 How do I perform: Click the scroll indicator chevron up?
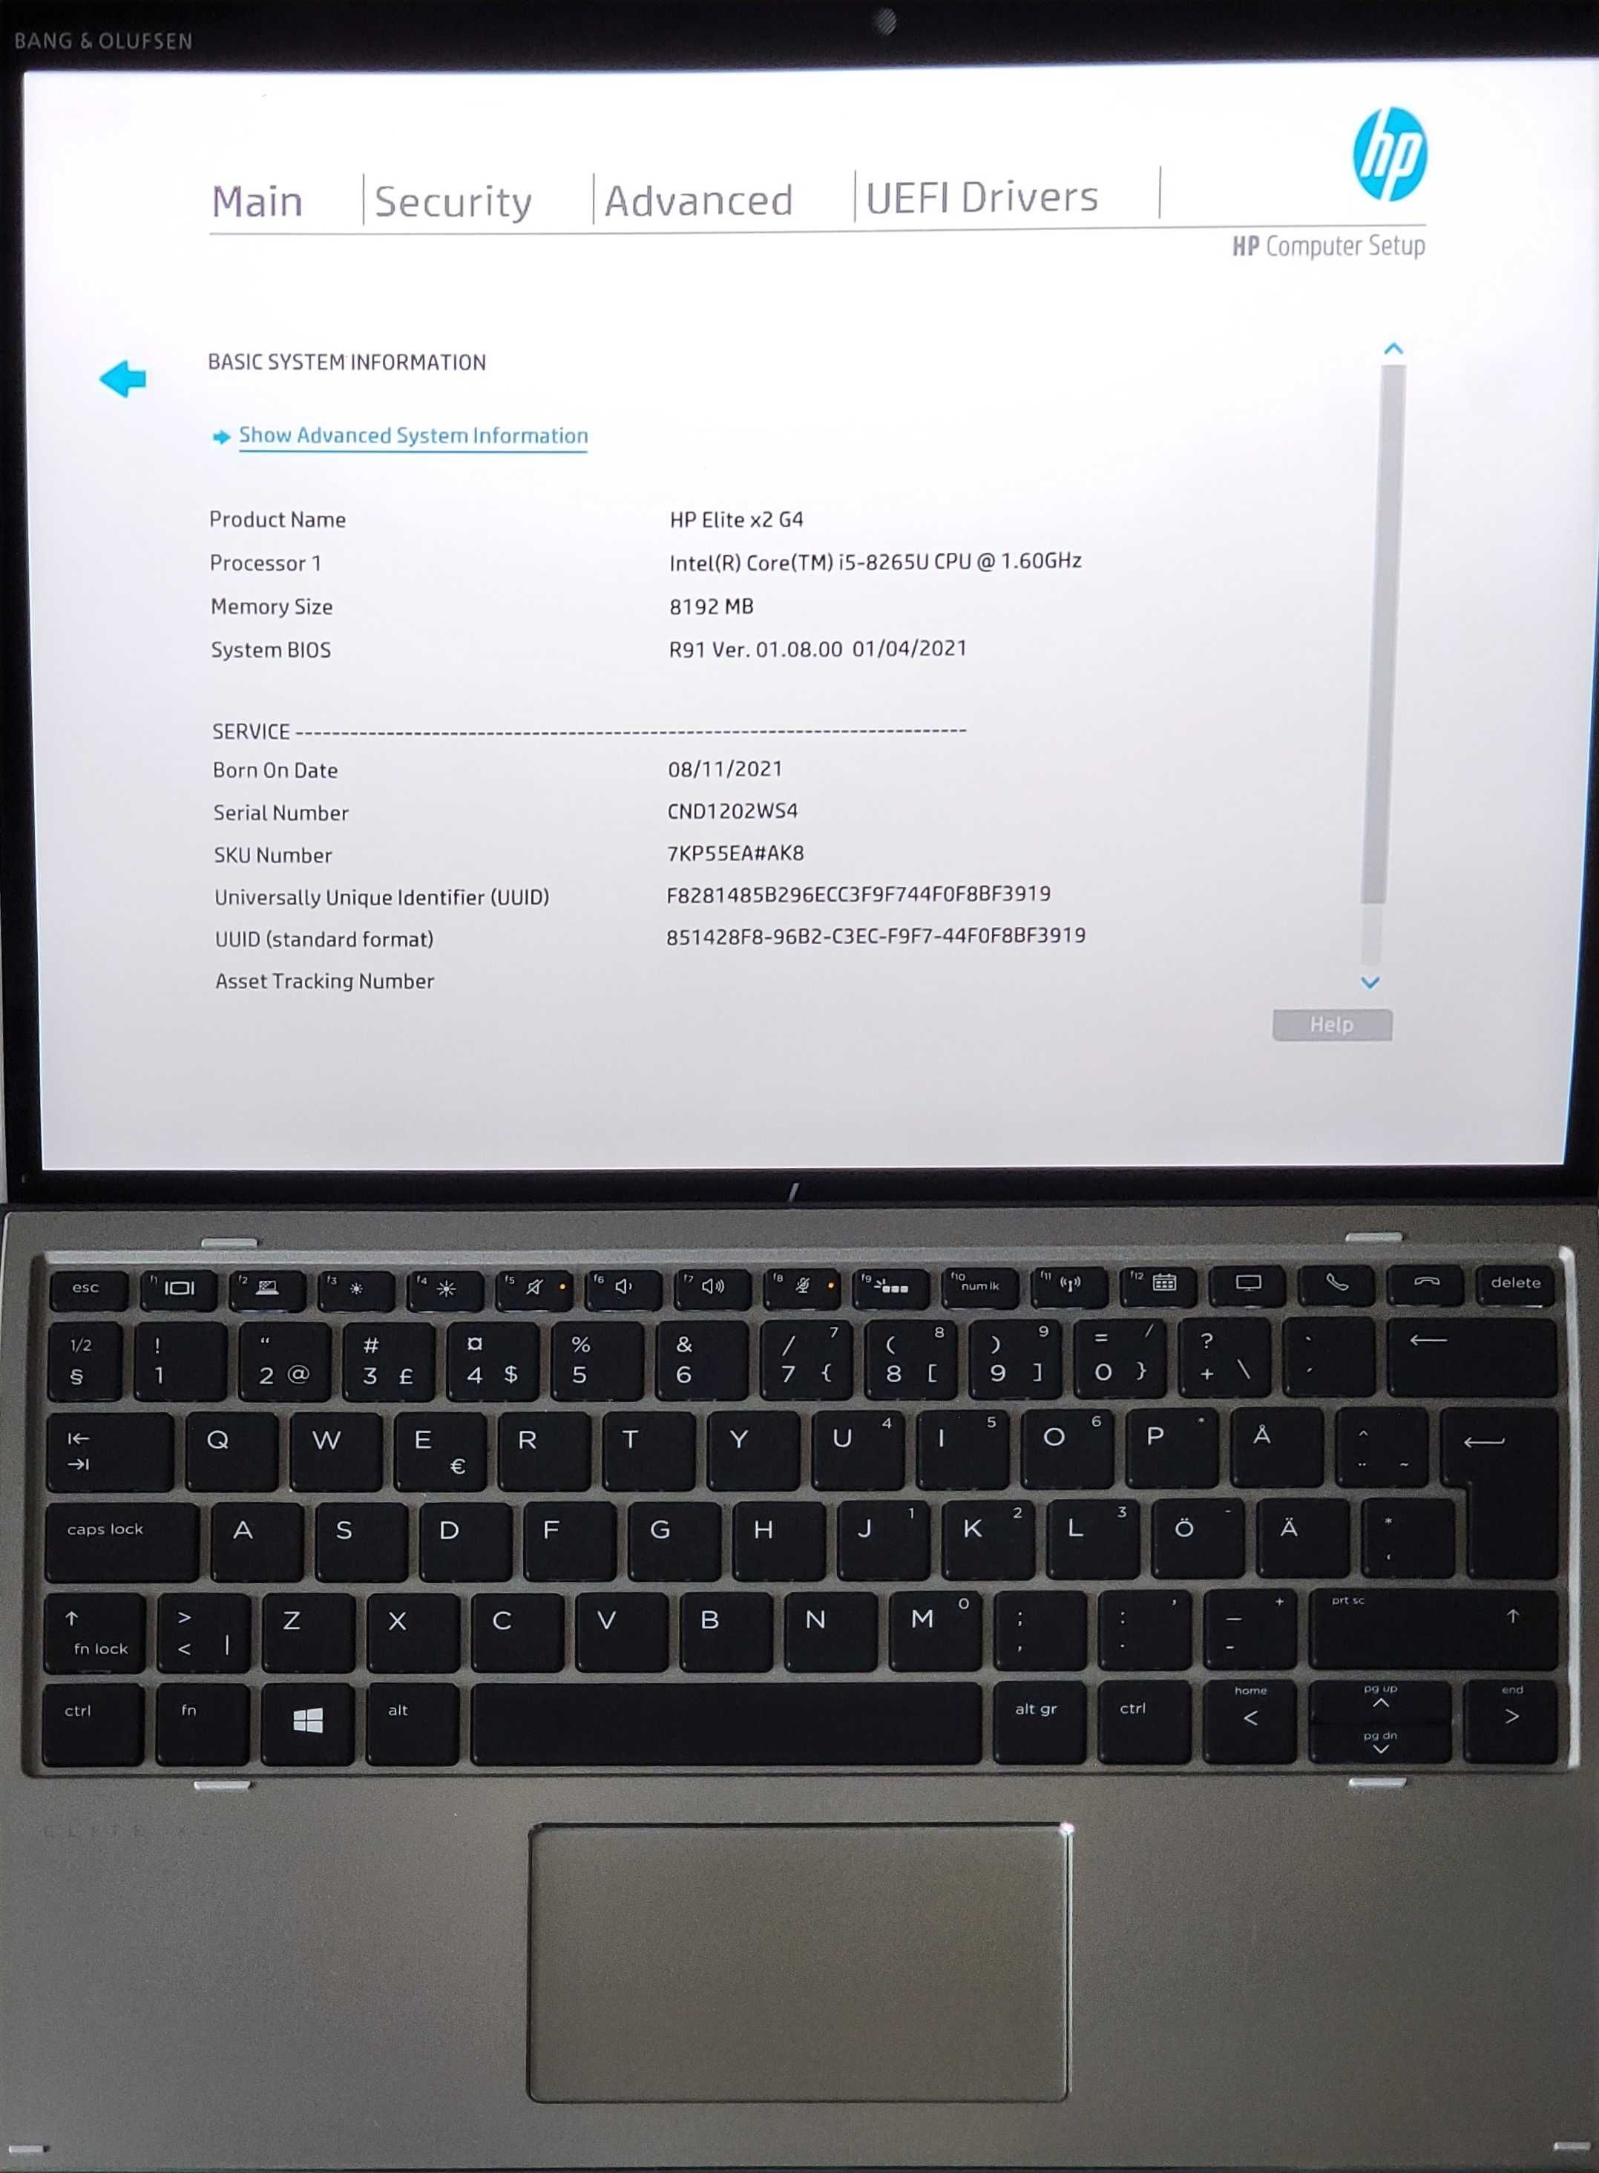[1391, 346]
